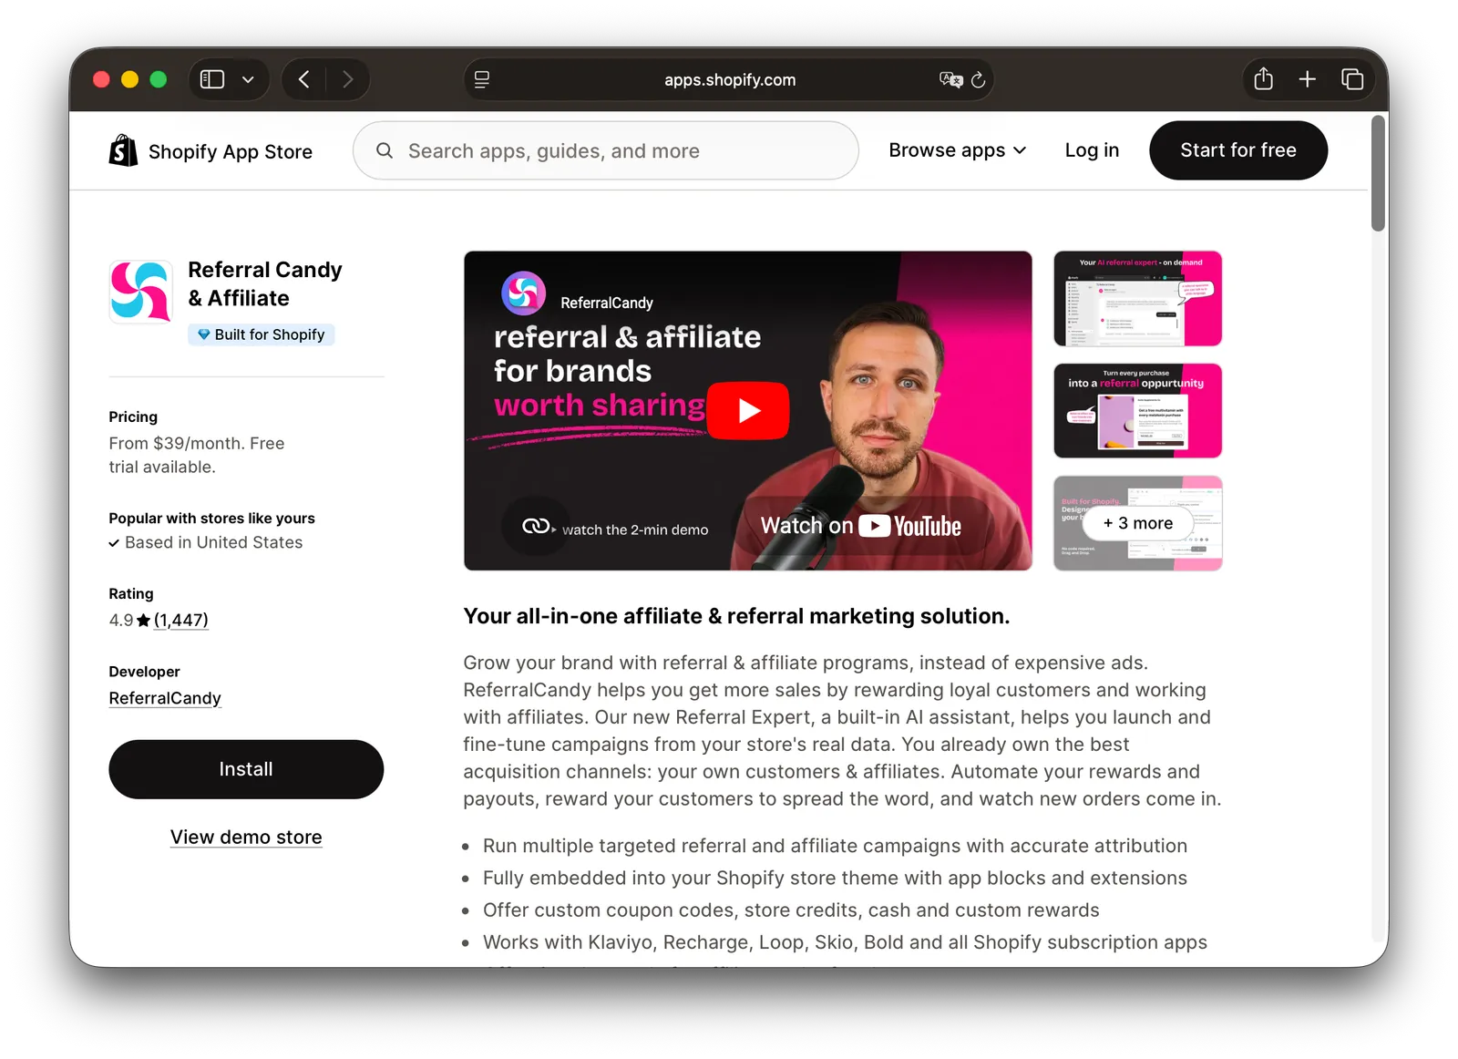
Task: Open a new tab with plus icon
Action: click(1307, 79)
